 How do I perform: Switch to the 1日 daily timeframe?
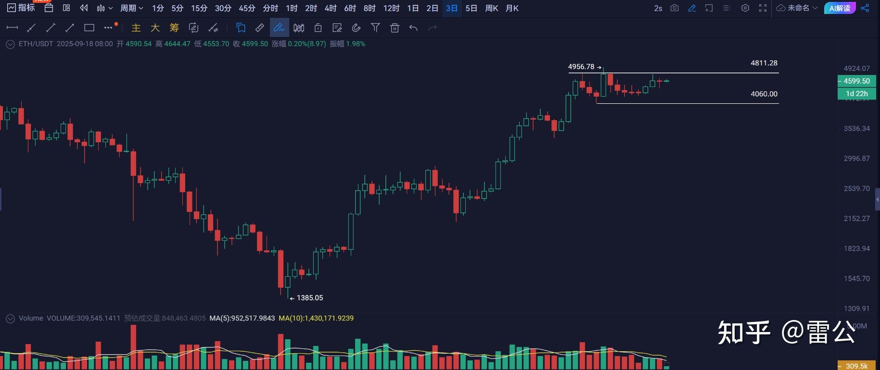coord(412,8)
